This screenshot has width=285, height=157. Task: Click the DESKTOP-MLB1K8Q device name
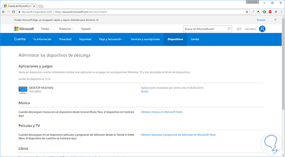click(x=41, y=88)
